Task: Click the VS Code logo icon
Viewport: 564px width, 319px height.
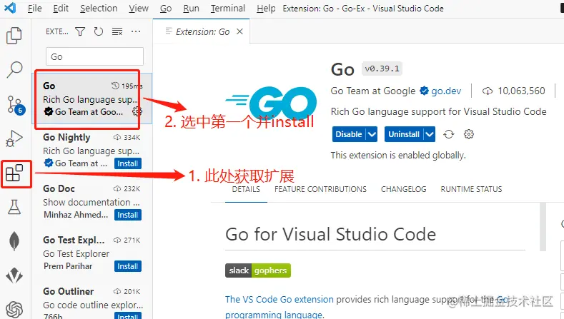Action: [x=10, y=8]
